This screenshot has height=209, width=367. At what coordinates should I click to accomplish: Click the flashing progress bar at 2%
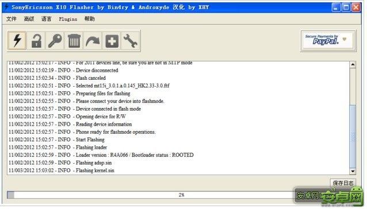point(150,195)
